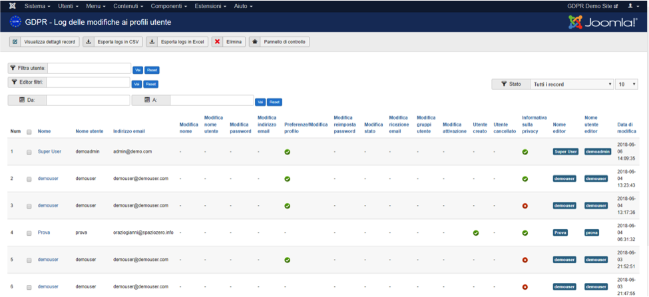Viewport: 649px width, 297px height.
Task: Open the Contenuti menu
Action: [x=128, y=6]
